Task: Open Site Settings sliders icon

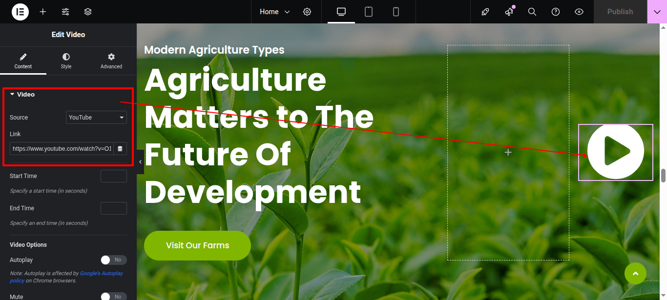Action: 65,12
